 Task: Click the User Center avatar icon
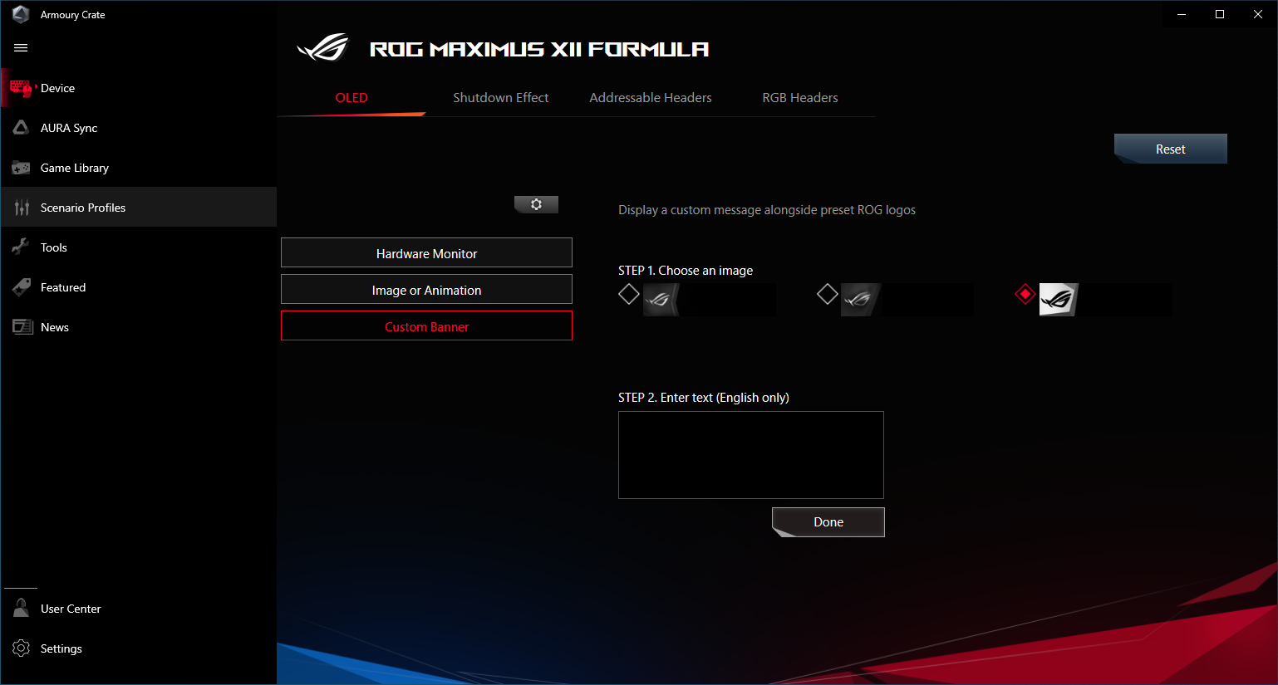tap(21, 609)
